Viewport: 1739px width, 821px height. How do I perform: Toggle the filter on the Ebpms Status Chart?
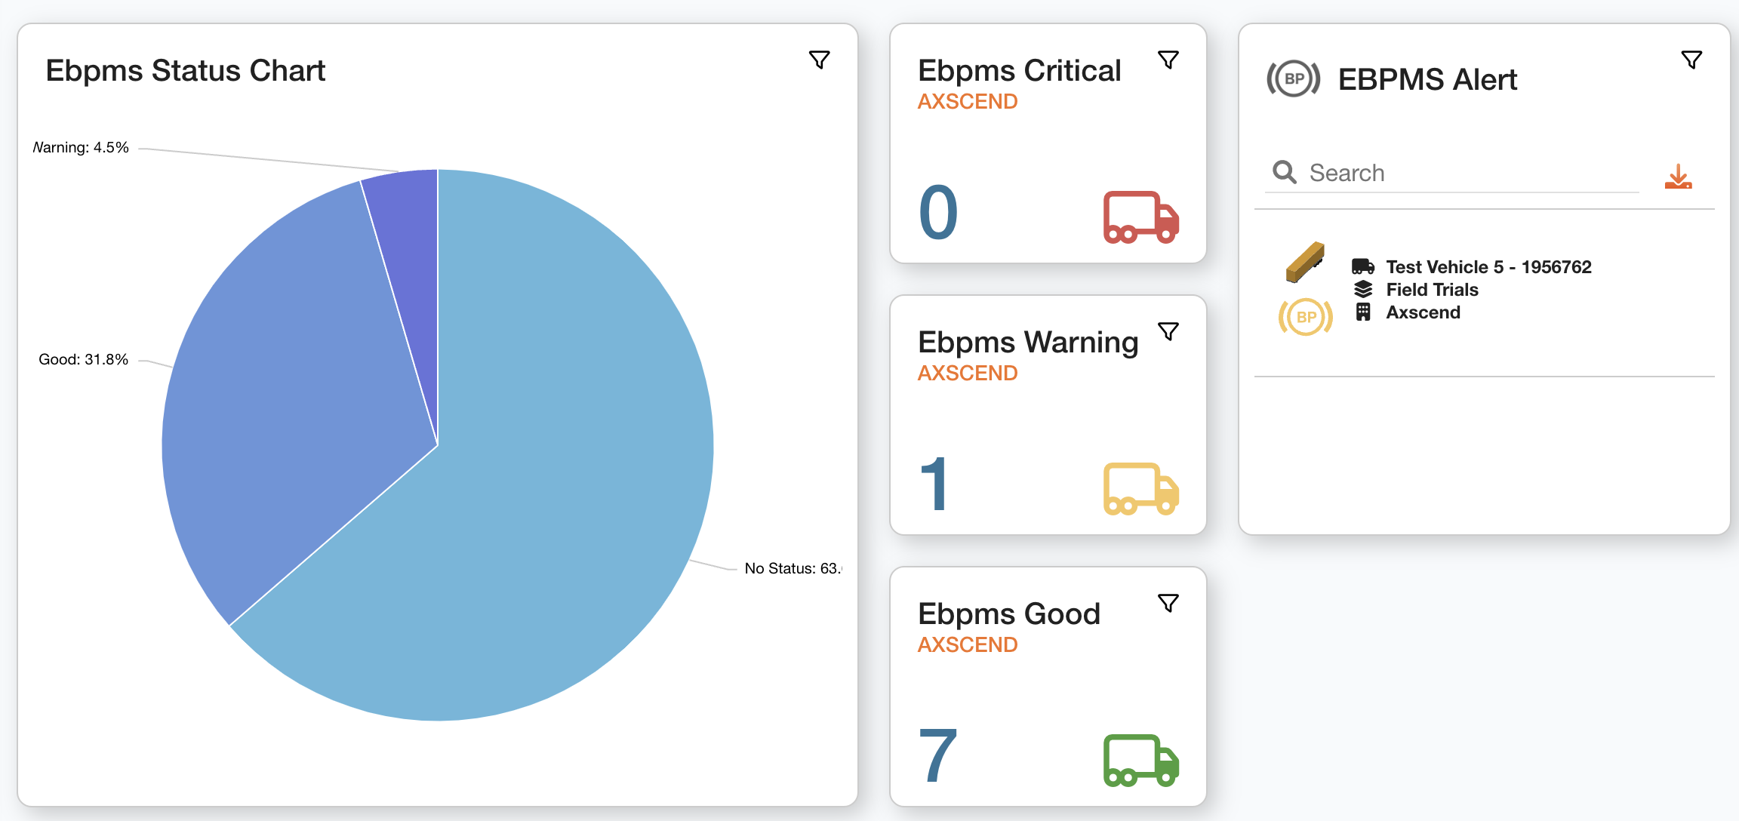point(820,60)
